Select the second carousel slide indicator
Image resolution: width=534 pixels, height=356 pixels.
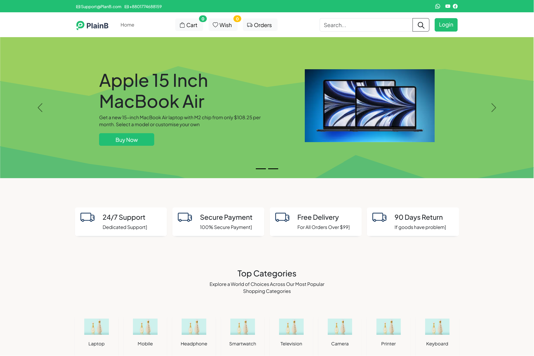click(x=273, y=169)
